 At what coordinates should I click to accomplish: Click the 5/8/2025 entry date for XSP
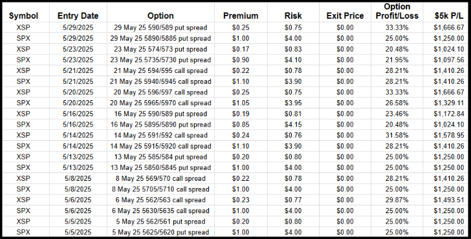78,178
